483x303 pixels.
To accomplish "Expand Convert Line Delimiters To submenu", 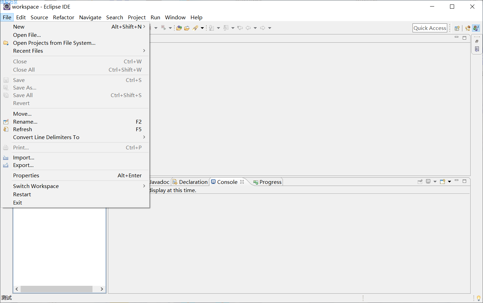I will click(75, 137).
